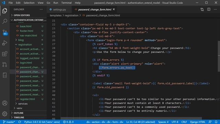Click the synchronize changes icon in status bar
This screenshot has width=220, height=124.
pyautogui.click(x=20, y=122)
